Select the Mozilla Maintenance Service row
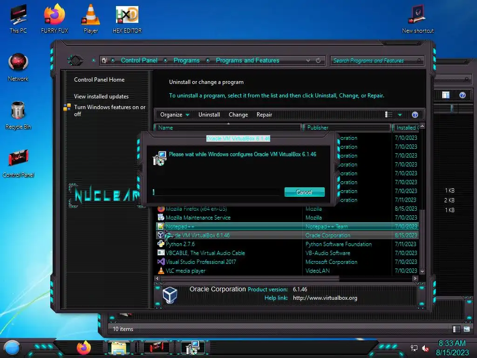Image resolution: width=477 pixels, height=358 pixels. [287, 217]
